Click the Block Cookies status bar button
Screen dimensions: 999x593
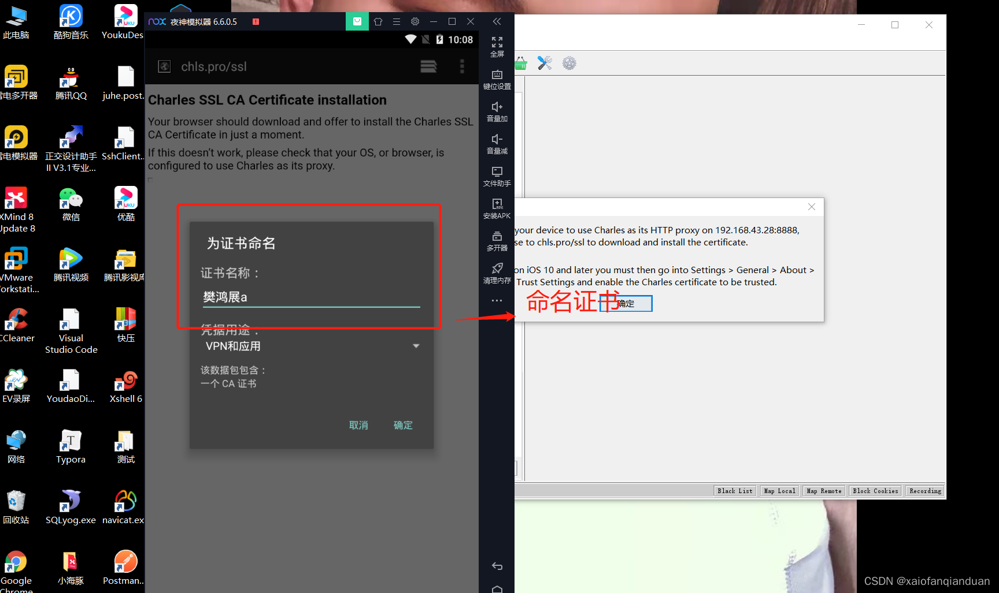[x=875, y=491]
